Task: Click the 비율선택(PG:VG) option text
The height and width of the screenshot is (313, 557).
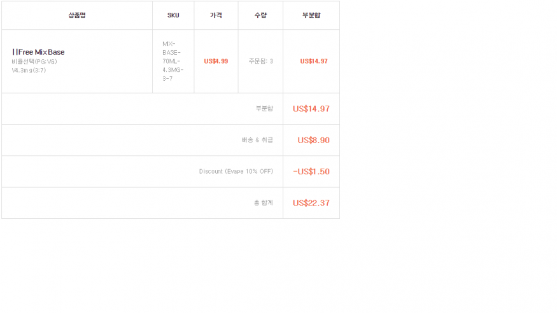Action: [34, 62]
